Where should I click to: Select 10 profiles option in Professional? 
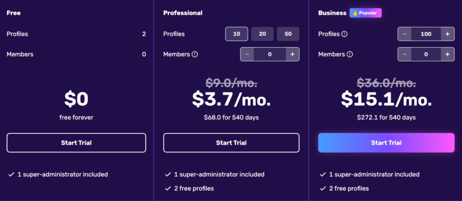[236, 34]
